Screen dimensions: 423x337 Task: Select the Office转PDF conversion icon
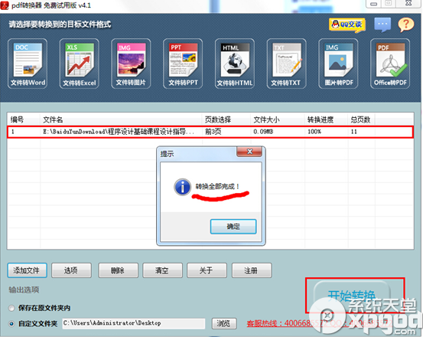(x=390, y=64)
